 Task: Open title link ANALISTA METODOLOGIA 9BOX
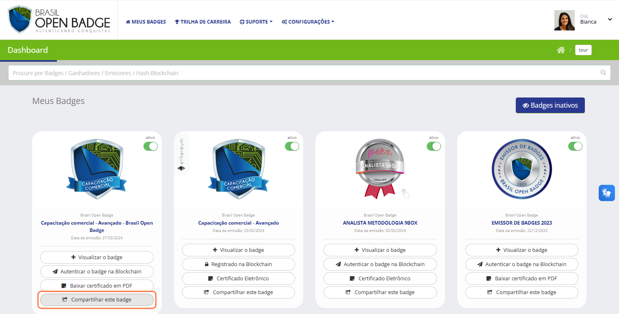click(x=380, y=223)
